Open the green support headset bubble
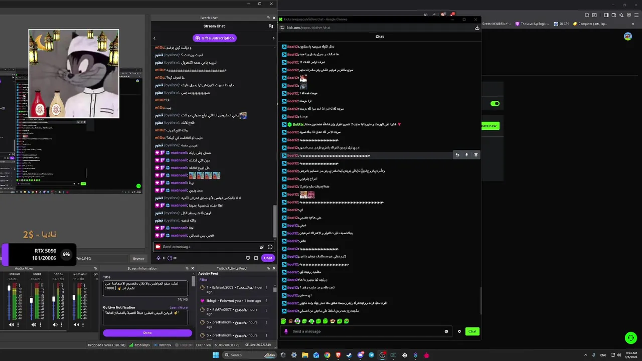This screenshot has width=642, height=361. point(631,338)
